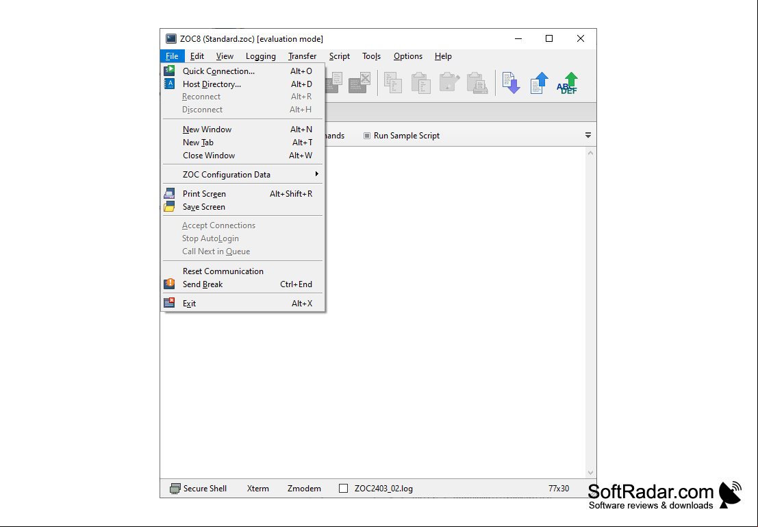Click the Secure Shell status bar icon
758x527 pixels.
pos(175,489)
